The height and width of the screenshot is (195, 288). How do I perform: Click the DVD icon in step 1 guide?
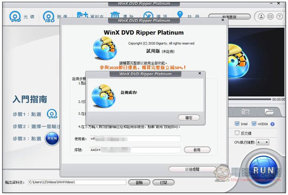[x=52, y=114]
